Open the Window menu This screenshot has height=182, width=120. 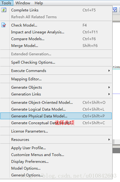(23, 3)
